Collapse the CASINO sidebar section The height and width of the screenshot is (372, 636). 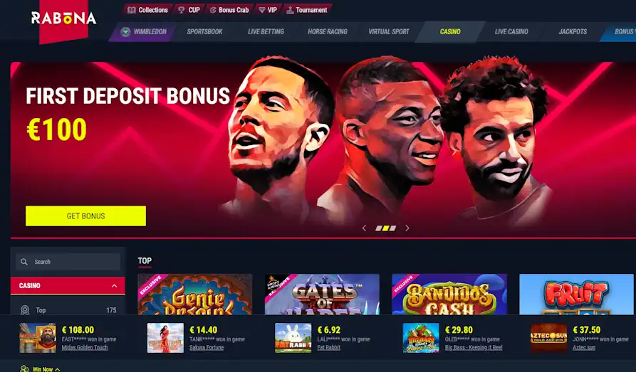[115, 286]
